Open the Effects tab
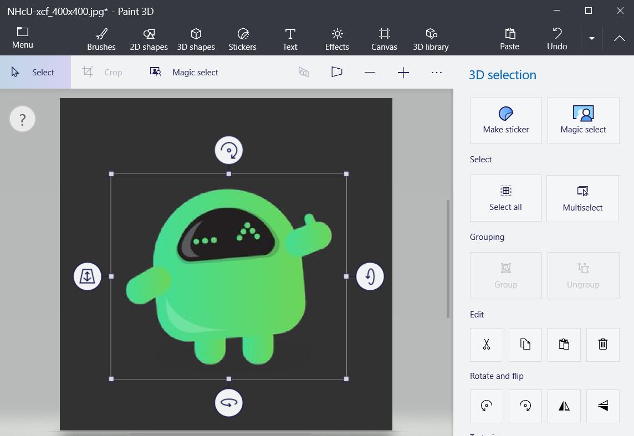634x436 pixels. 337,39
